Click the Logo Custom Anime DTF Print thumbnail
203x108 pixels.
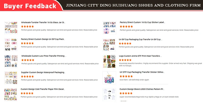point(109,61)
